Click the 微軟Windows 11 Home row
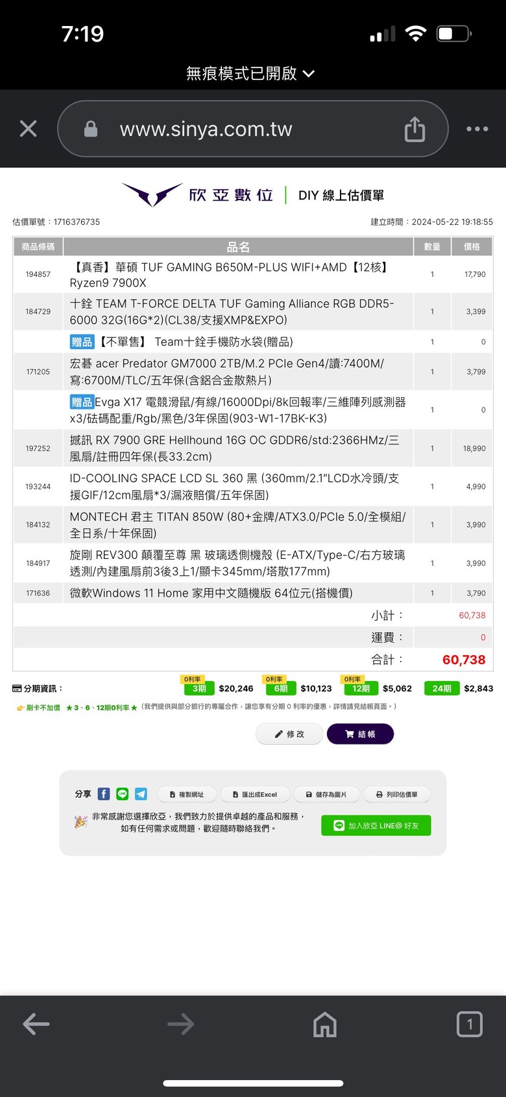 click(x=253, y=593)
